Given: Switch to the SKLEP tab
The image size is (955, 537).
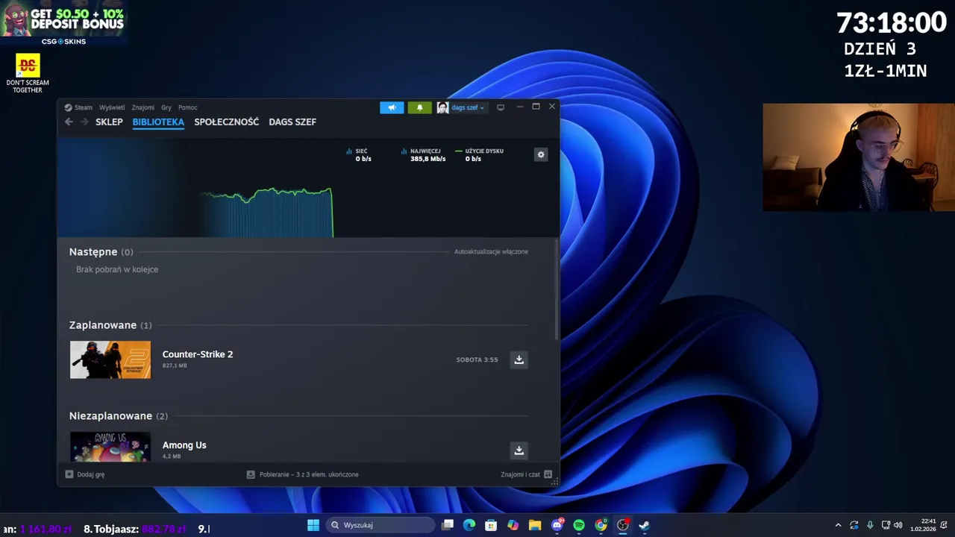Looking at the screenshot, I should point(109,122).
